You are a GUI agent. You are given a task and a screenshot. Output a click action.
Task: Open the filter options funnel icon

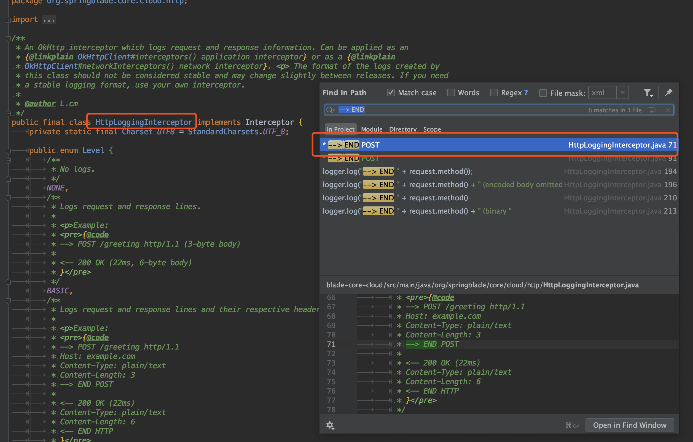(x=648, y=93)
